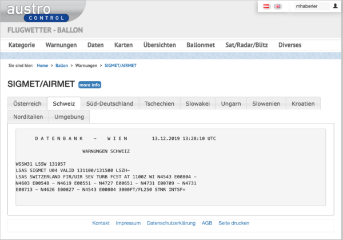The width and height of the screenshot is (343, 240).
Task: Open the Datenschutzerklärung link
Action: coord(171,223)
